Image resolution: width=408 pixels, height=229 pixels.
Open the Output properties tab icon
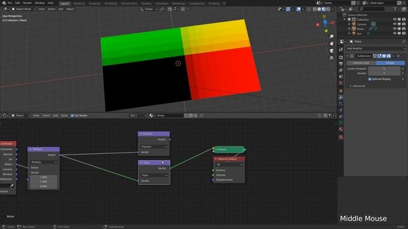(x=341, y=64)
